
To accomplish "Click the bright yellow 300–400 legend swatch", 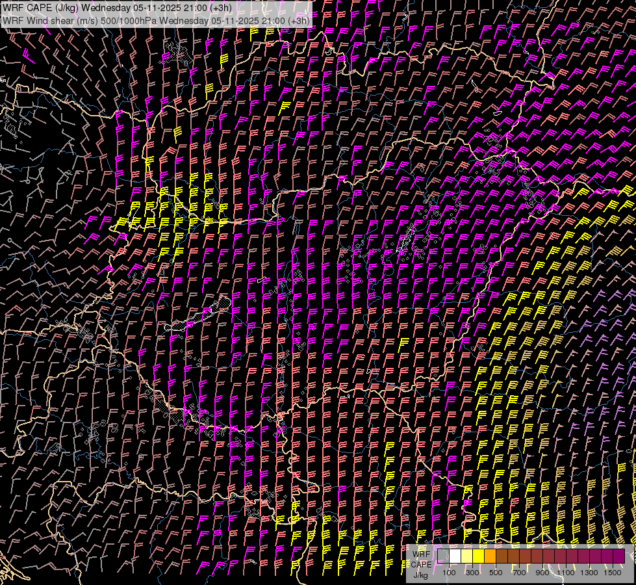I will click(x=479, y=556).
